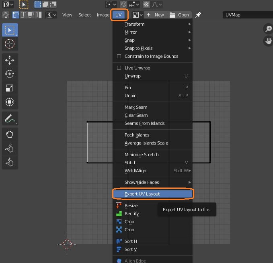Viewport: 273px width, 263px height.
Task: Select the Annotate pencil tool
Action: tap(10, 118)
